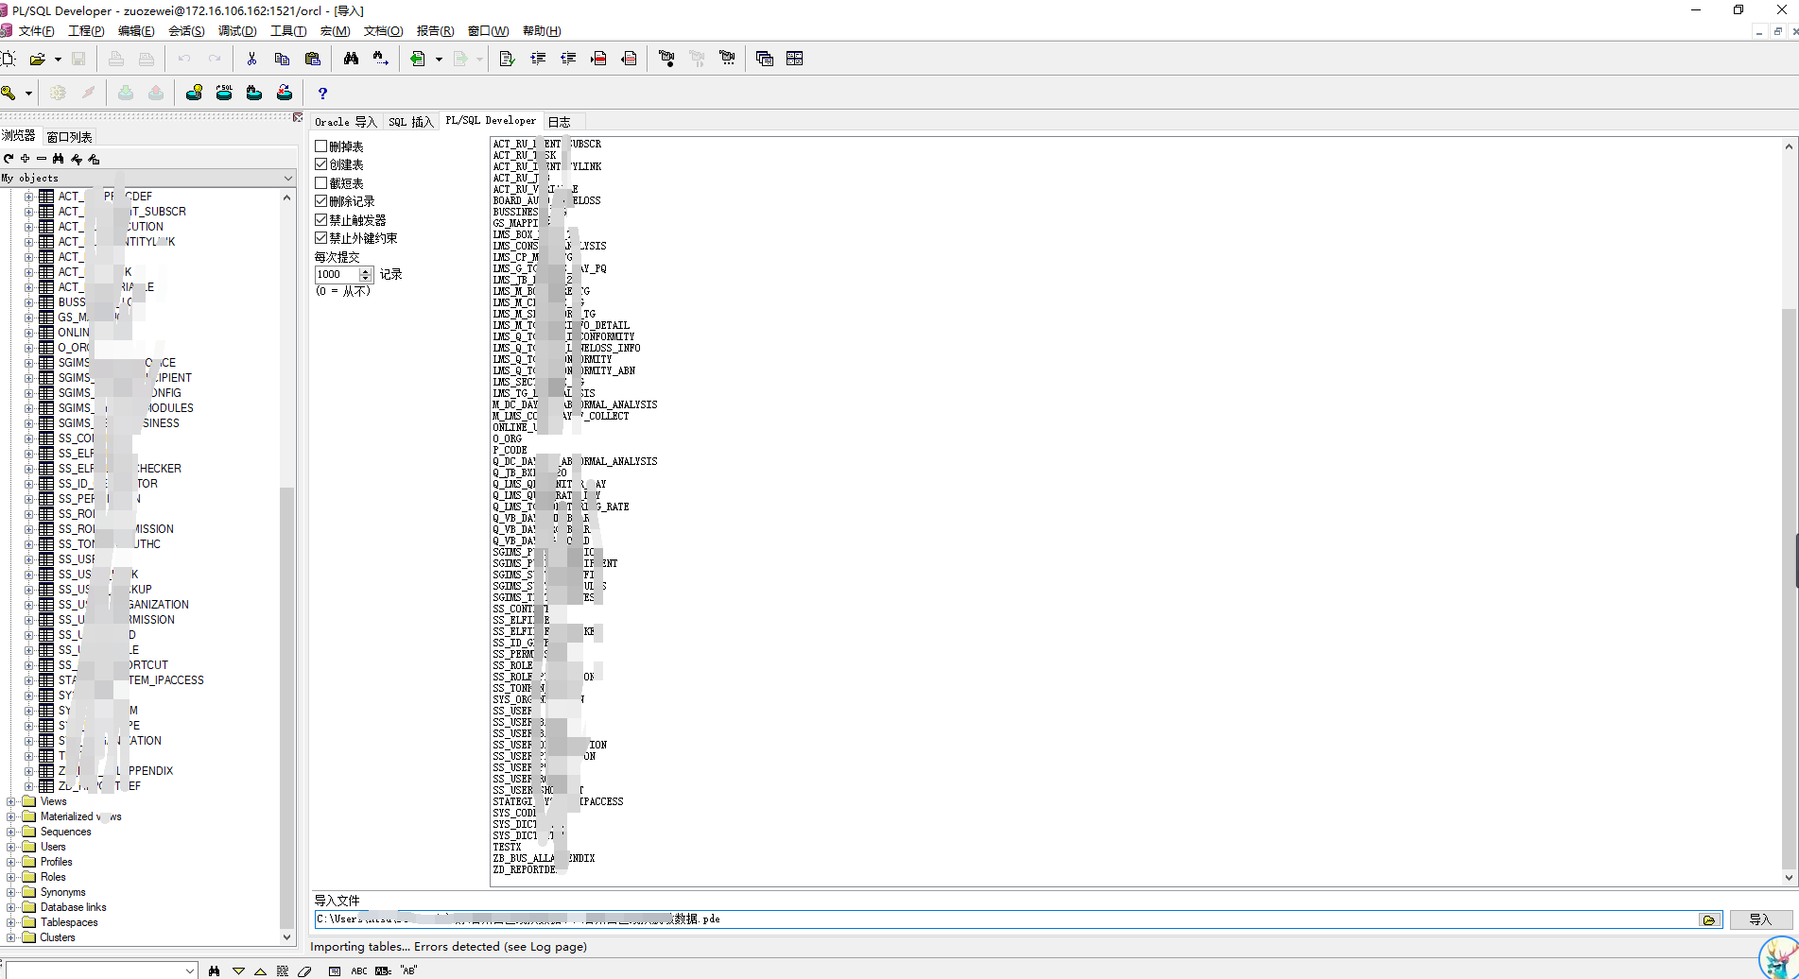This screenshot has height=979, width=1799.
Task: Click the Unindent selection icon
Action: 568,59
